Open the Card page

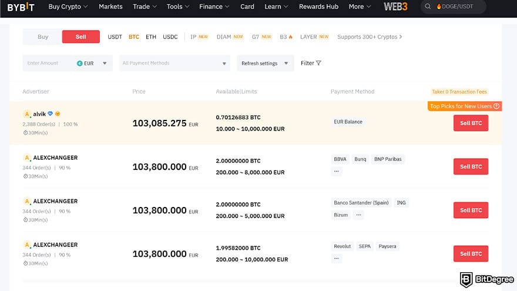[247, 6]
